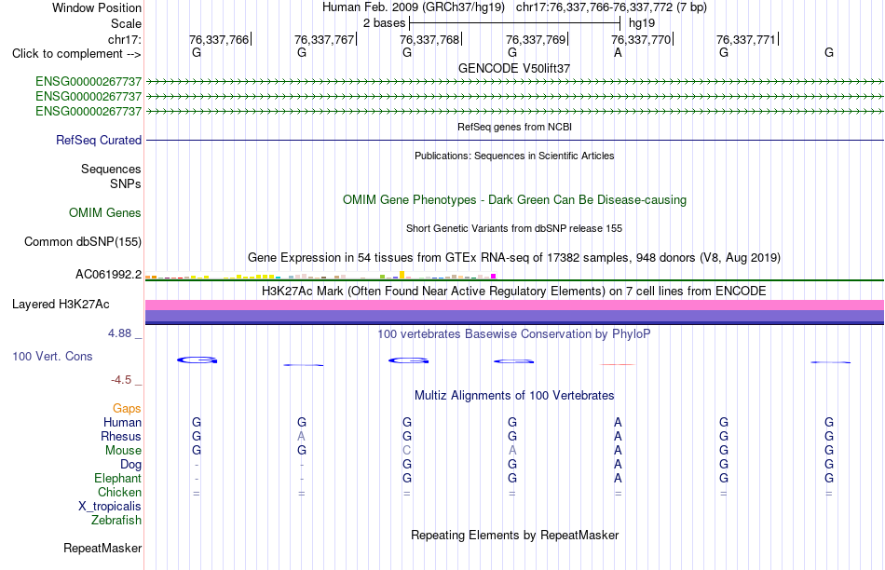Click the Mouse alignment row label
This screenshot has height=570, width=885.
(123, 451)
